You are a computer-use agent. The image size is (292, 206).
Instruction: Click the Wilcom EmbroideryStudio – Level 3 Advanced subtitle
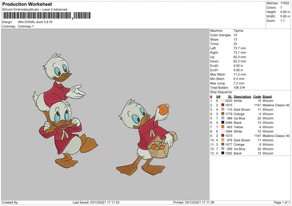pos(35,10)
